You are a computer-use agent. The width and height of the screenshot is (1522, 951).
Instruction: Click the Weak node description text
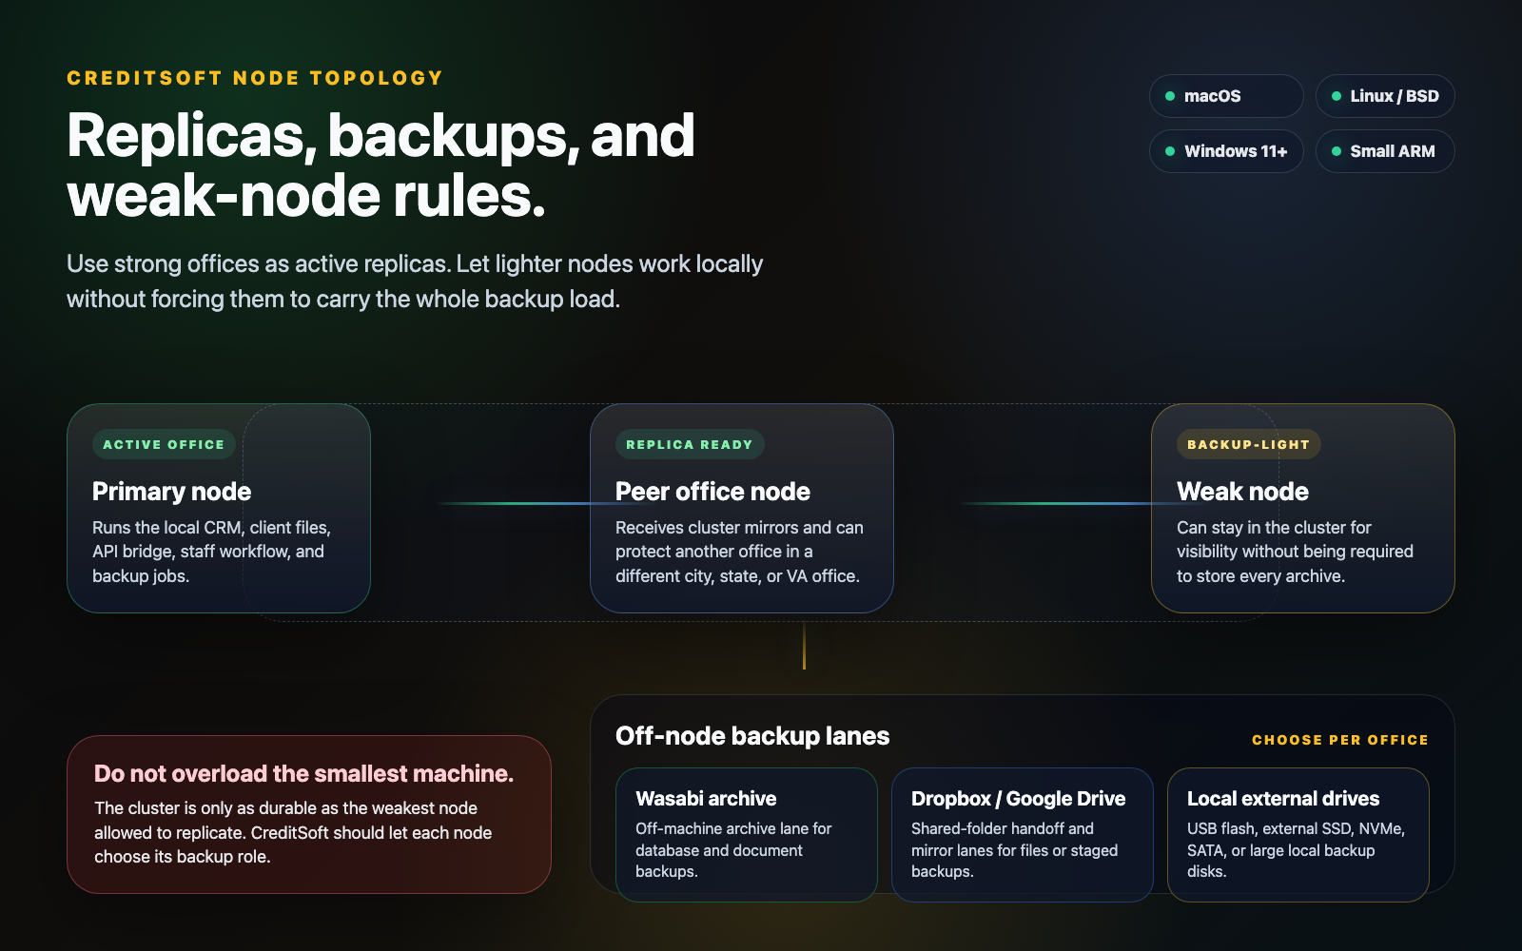point(1295,552)
